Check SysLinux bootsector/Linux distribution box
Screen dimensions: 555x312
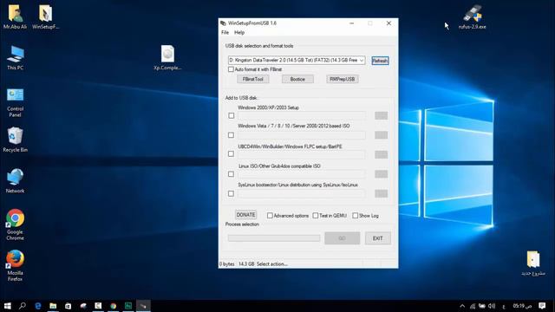pyautogui.click(x=232, y=193)
